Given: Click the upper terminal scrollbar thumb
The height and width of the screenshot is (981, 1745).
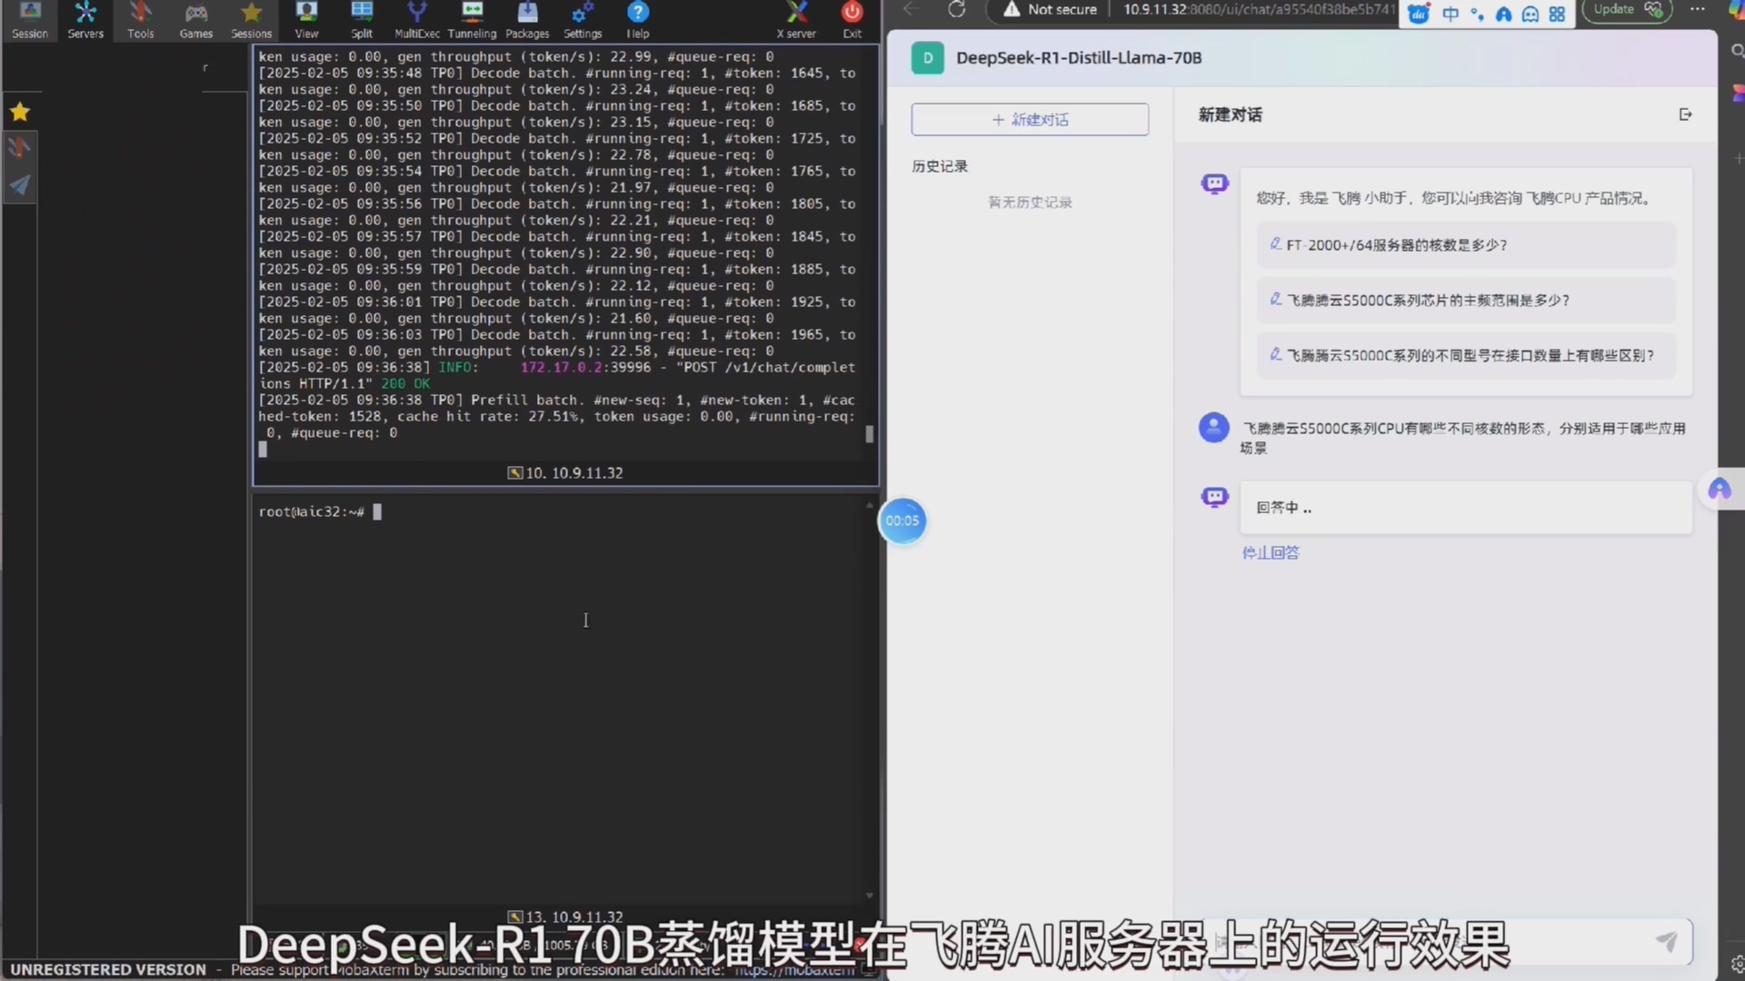Looking at the screenshot, I should pos(870,434).
